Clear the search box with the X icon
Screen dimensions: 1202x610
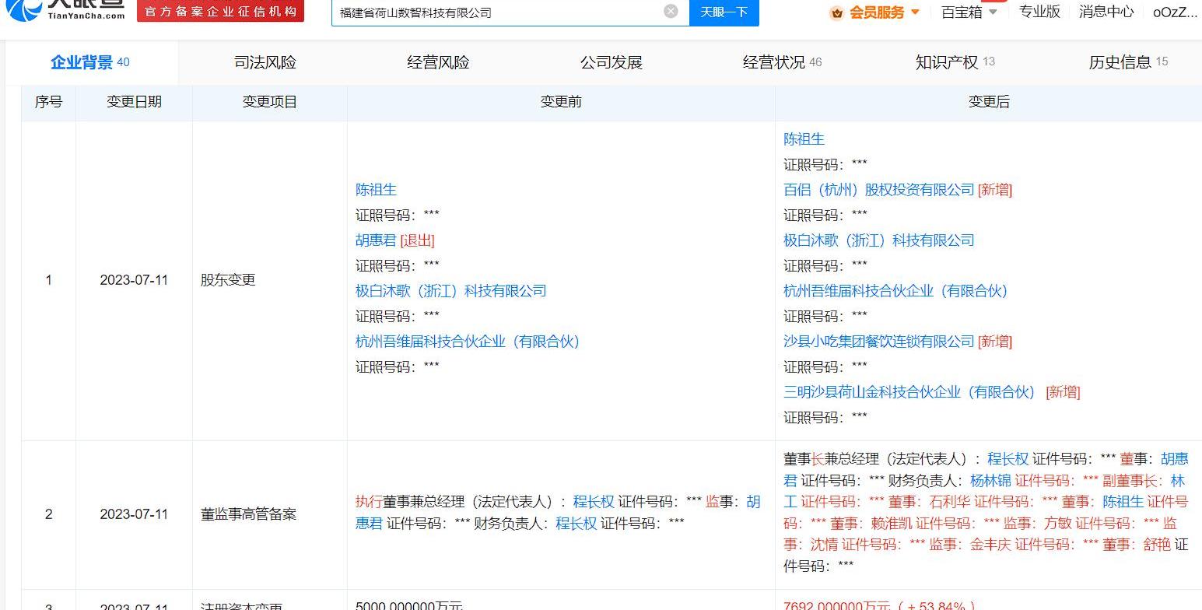point(671,11)
